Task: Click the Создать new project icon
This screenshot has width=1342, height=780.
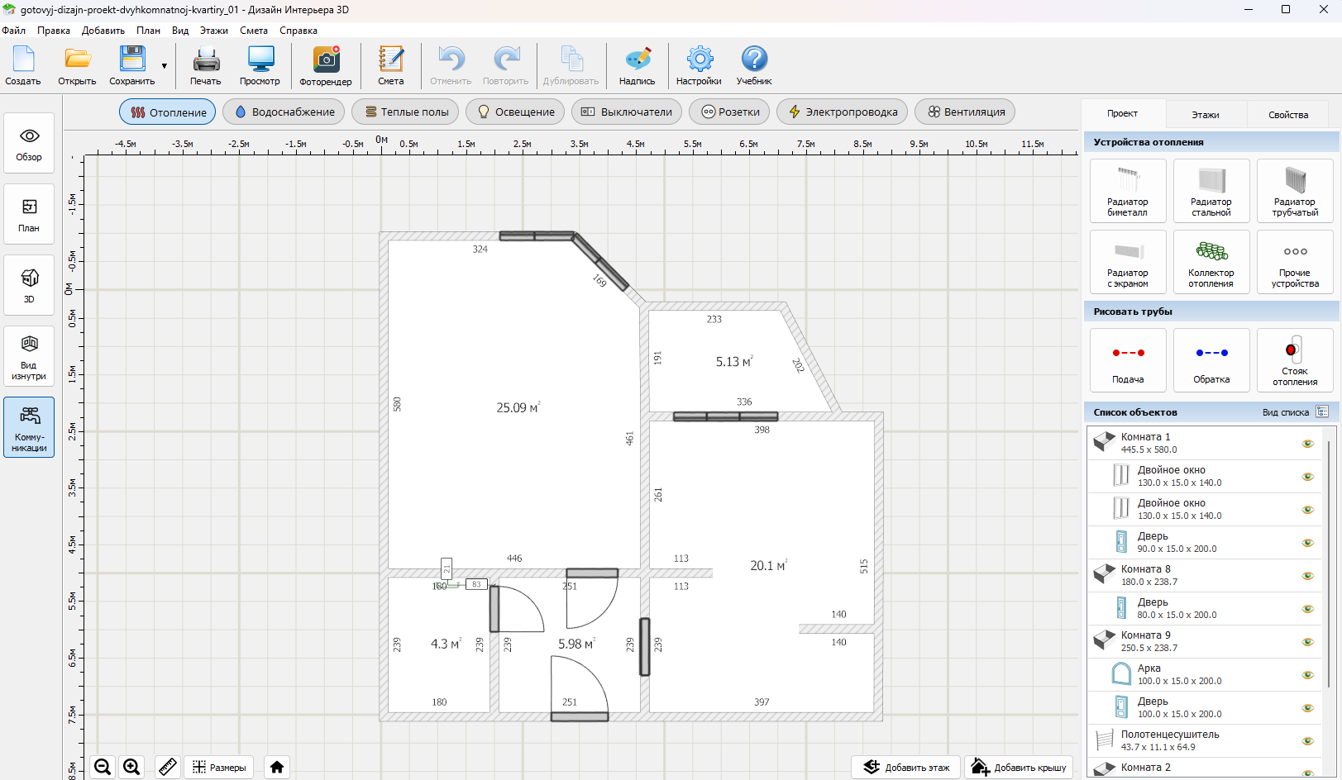Action: [x=23, y=65]
